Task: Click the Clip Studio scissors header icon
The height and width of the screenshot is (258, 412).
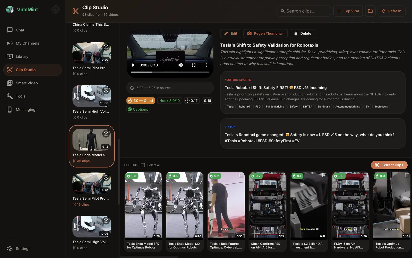Action: (x=75, y=11)
